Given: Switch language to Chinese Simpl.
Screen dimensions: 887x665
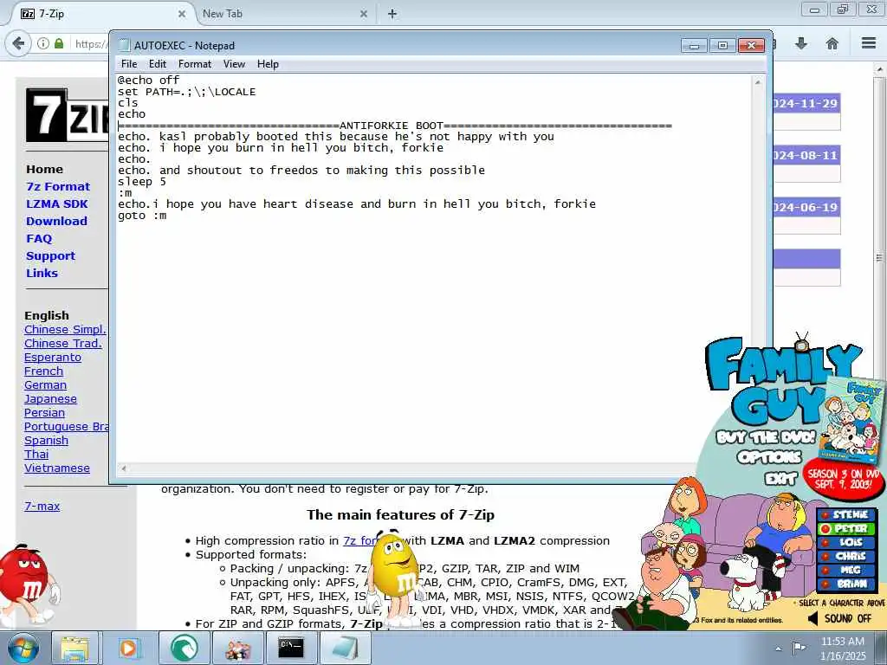Looking at the screenshot, I should pos(65,329).
